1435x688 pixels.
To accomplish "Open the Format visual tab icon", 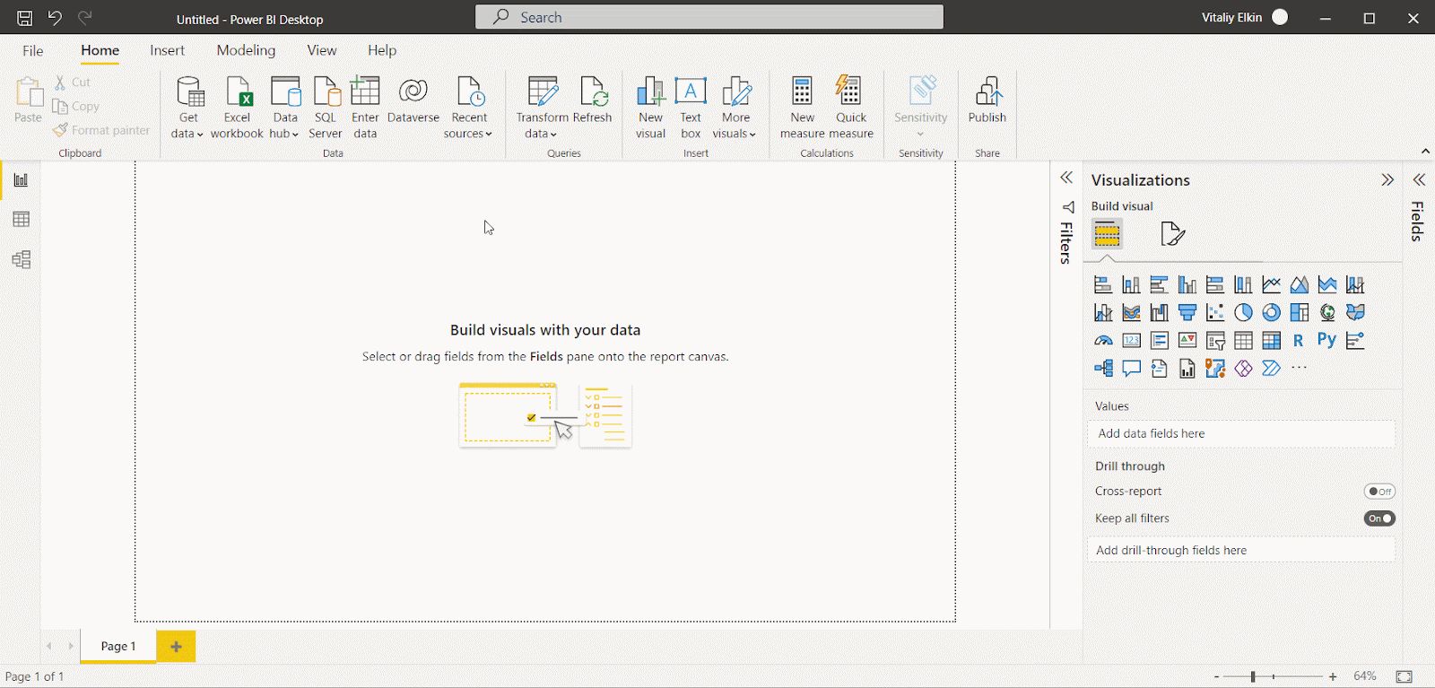I will pos(1172,234).
